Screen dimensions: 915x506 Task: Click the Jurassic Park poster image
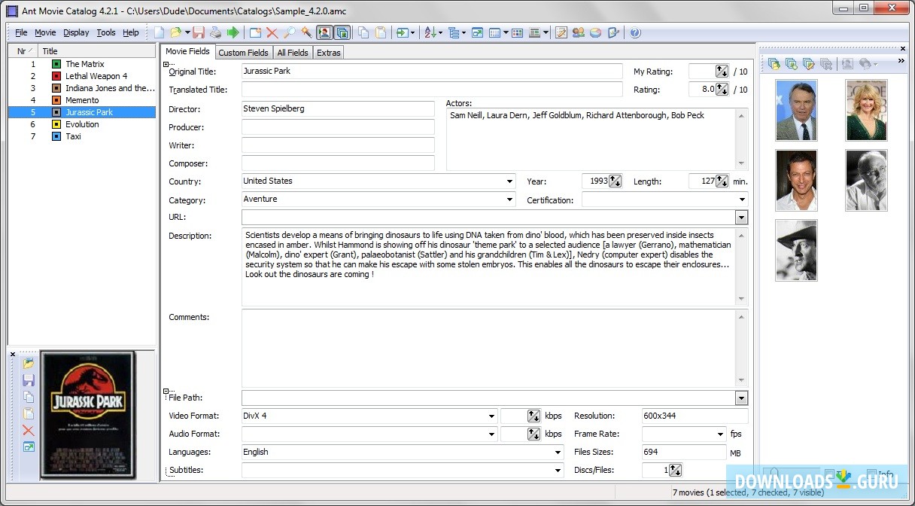(87, 414)
